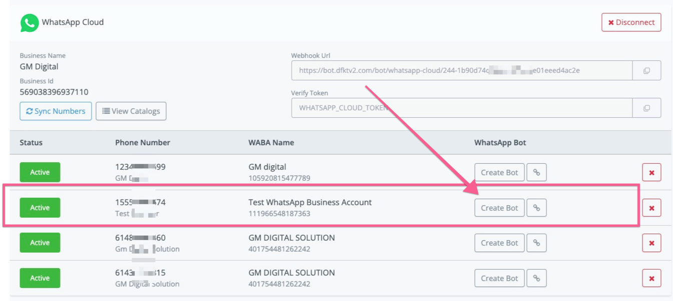Screen dimensions: 673x301
Task: Open link icon for number starting 6148
Action: point(536,243)
